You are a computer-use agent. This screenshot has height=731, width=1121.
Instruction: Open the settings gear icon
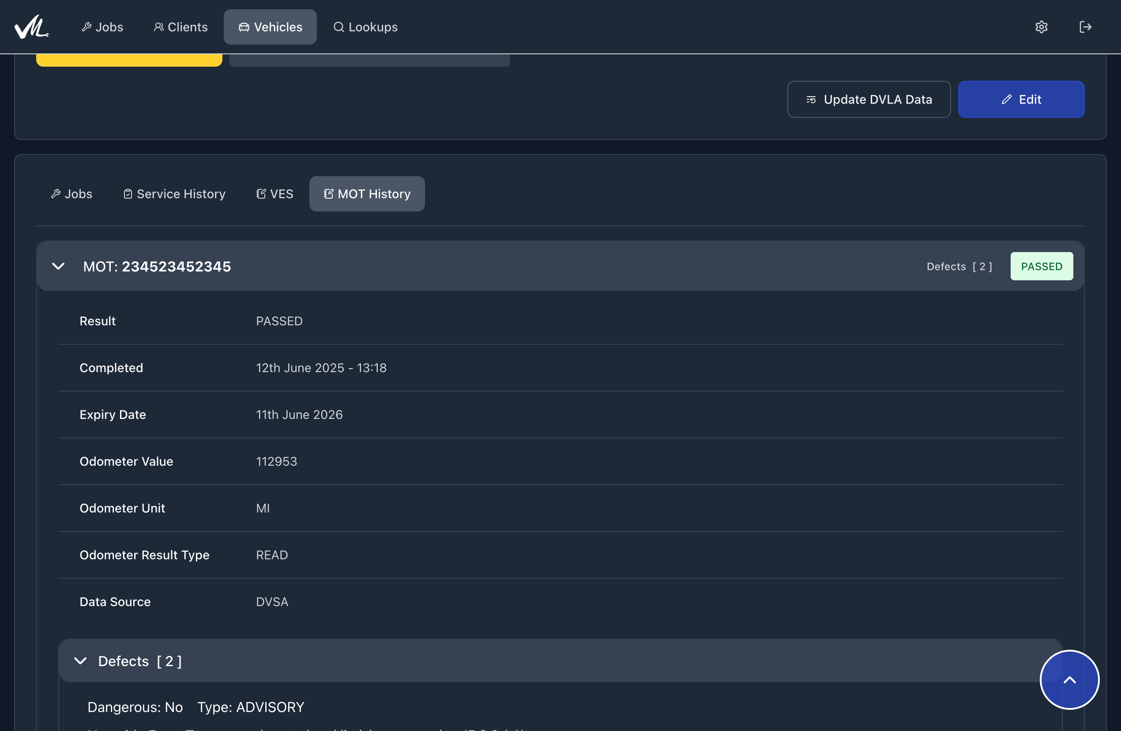click(1042, 27)
